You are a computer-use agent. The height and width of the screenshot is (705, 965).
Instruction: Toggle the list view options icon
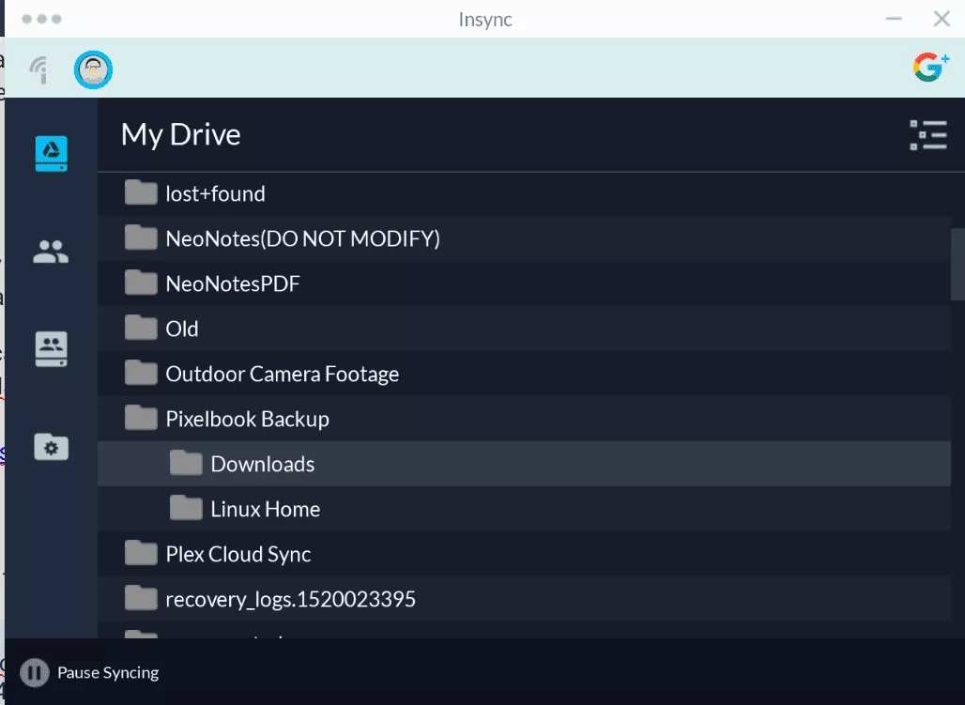pyautogui.click(x=927, y=135)
